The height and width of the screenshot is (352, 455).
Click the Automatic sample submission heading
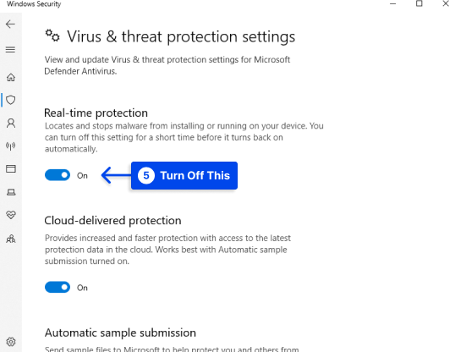[x=120, y=333]
